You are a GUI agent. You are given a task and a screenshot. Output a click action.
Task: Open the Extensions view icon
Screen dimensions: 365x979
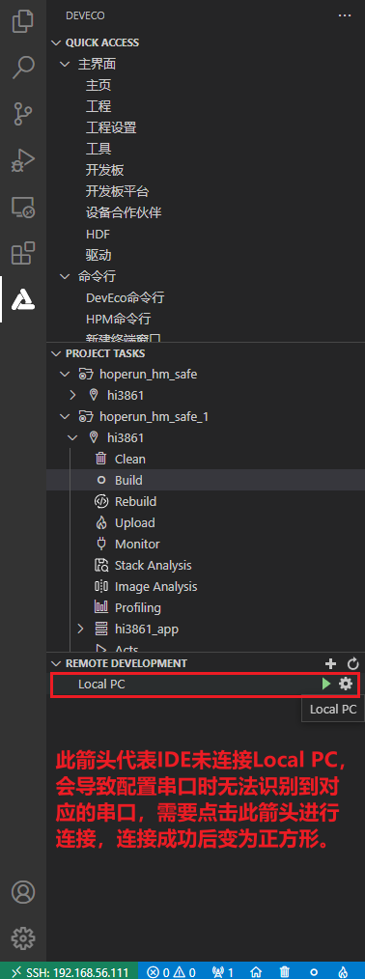click(x=23, y=254)
